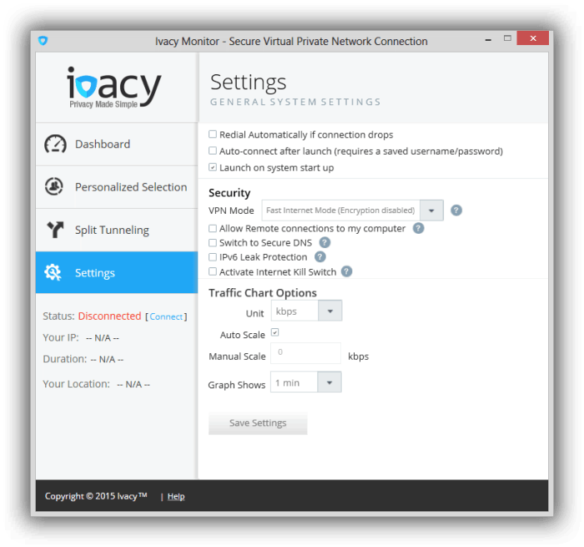The image size is (584, 547).
Task: Click help icon next to VPN Mode
Action: [456, 210]
